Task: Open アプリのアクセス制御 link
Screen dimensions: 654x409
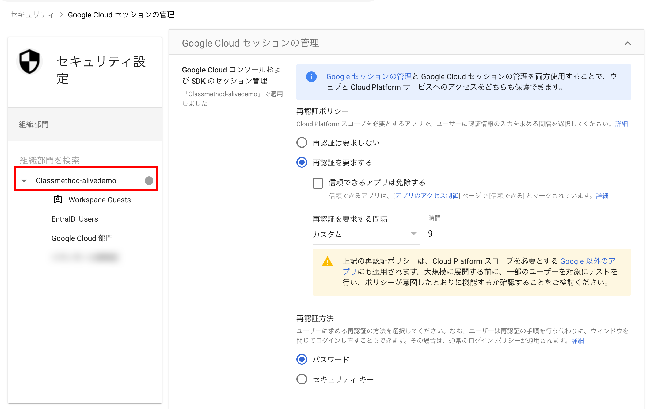Action: pyautogui.click(x=427, y=196)
